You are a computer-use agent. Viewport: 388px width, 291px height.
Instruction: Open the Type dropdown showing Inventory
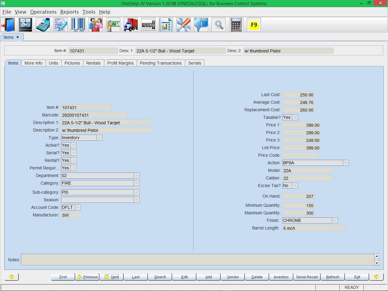pos(99,138)
